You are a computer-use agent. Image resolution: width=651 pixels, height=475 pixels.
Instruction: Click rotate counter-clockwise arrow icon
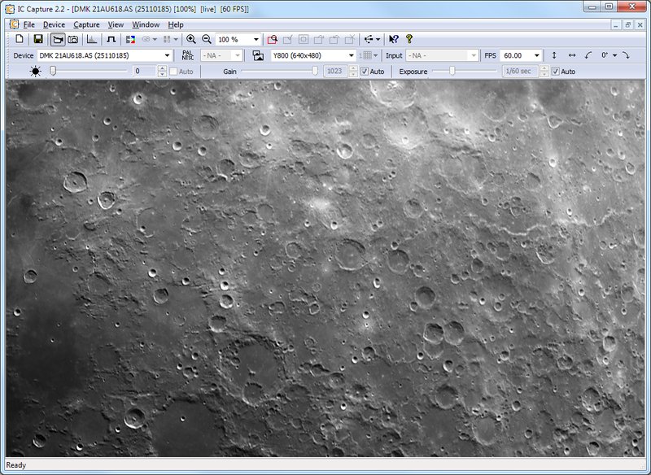coord(588,55)
